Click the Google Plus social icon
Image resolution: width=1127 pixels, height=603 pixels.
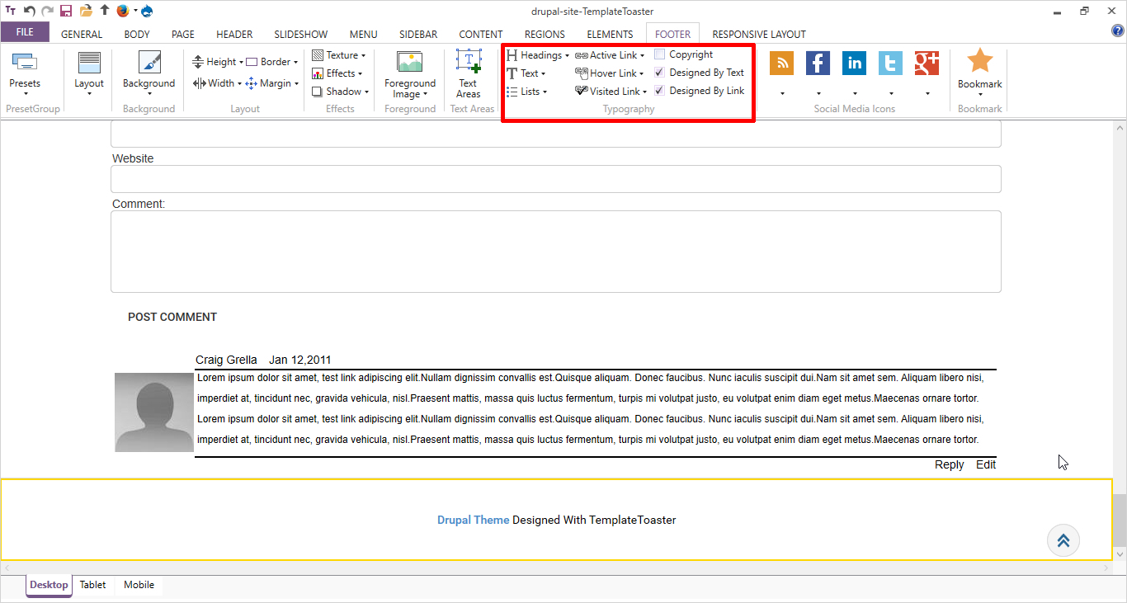(x=927, y=64)
